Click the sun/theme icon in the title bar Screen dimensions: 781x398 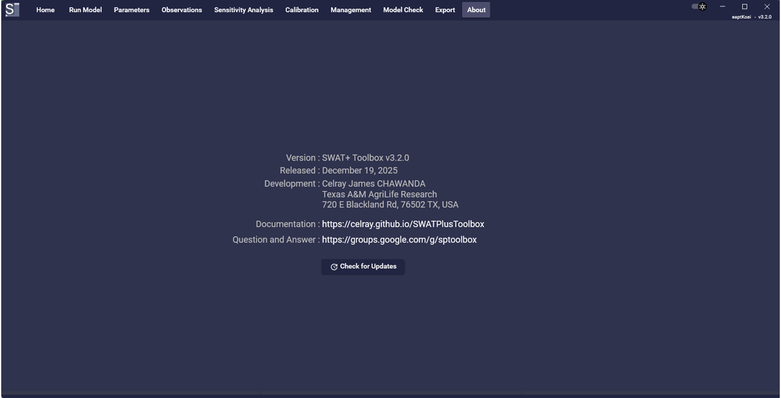coord(703,7)
